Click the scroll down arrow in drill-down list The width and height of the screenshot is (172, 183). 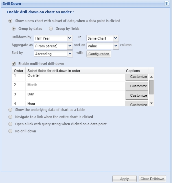(x=151, y=103)
